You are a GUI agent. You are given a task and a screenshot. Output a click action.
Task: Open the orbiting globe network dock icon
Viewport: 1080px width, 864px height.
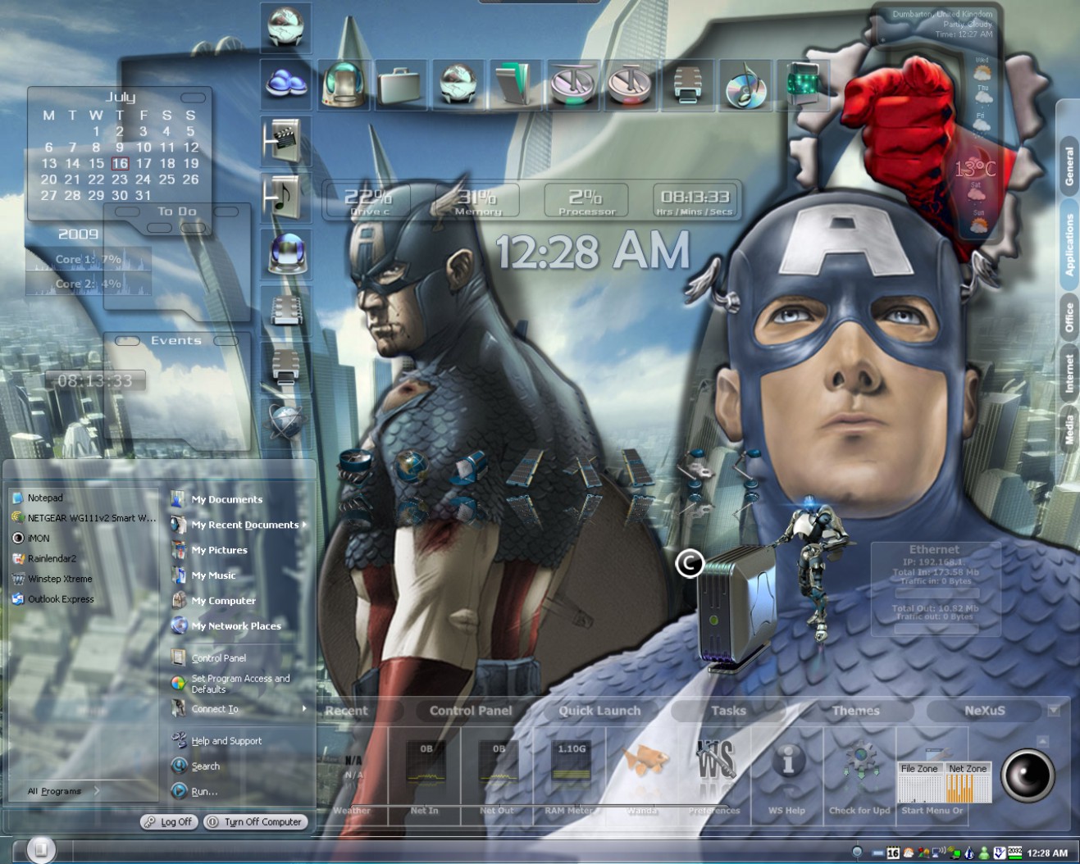(x=285, y=422)
